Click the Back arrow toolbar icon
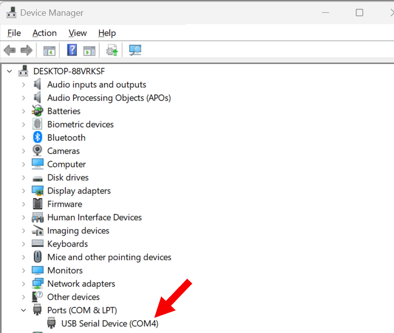This screenshot has width=394, height=333. tap(10, 50)
